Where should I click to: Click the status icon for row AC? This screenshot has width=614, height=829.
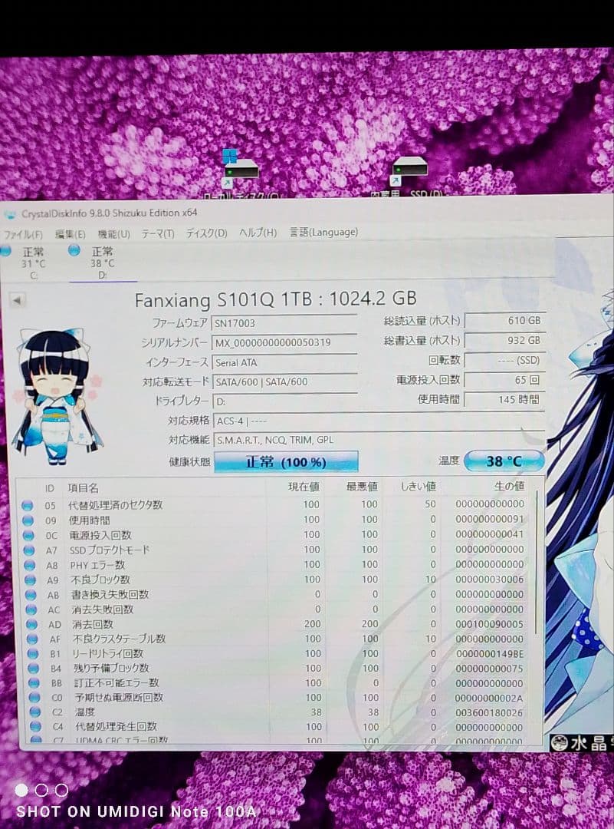(31, 609)
